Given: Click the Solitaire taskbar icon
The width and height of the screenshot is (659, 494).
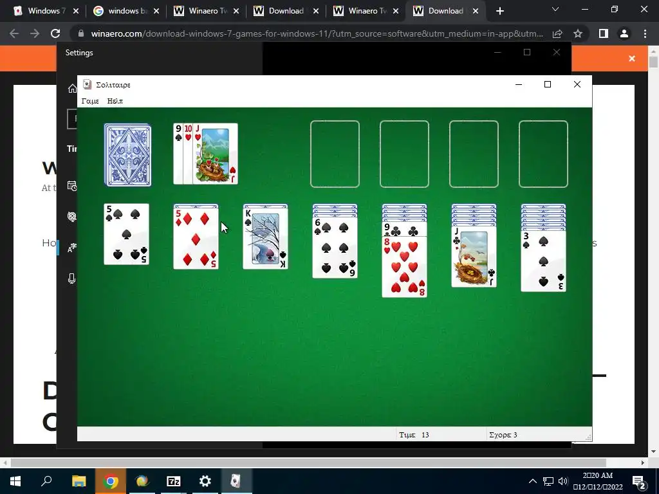Looking at the screenshot, I should pyautogui.click(x=237, y=481).
